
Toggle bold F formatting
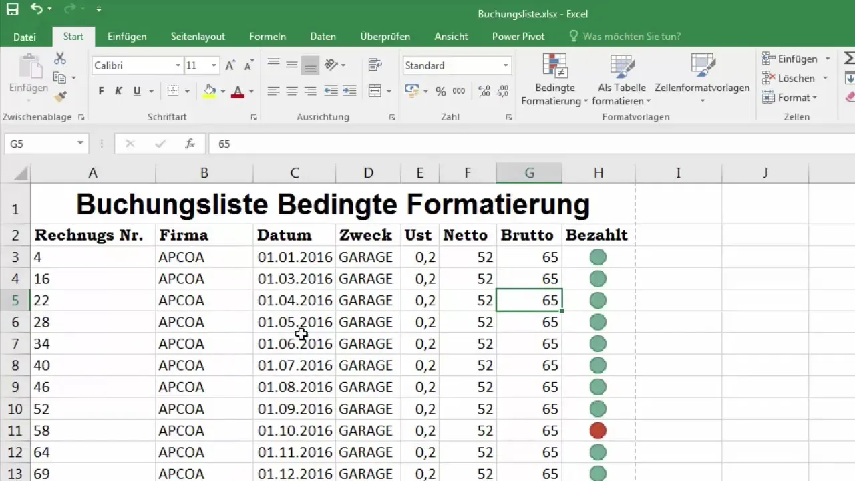[102, 91]
